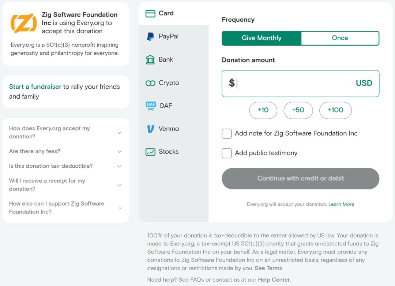This screenshot has height=286, width=395.
Task: Expand 'Are there any fees?' question
Action: [x=66, y=151]
